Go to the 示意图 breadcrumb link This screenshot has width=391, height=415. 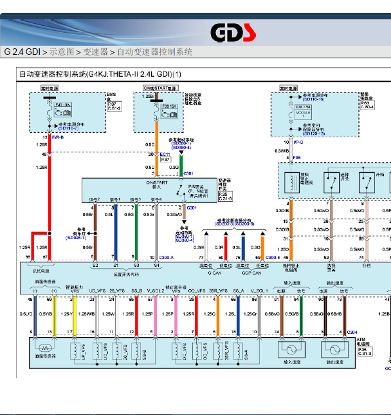click(62, 52)
